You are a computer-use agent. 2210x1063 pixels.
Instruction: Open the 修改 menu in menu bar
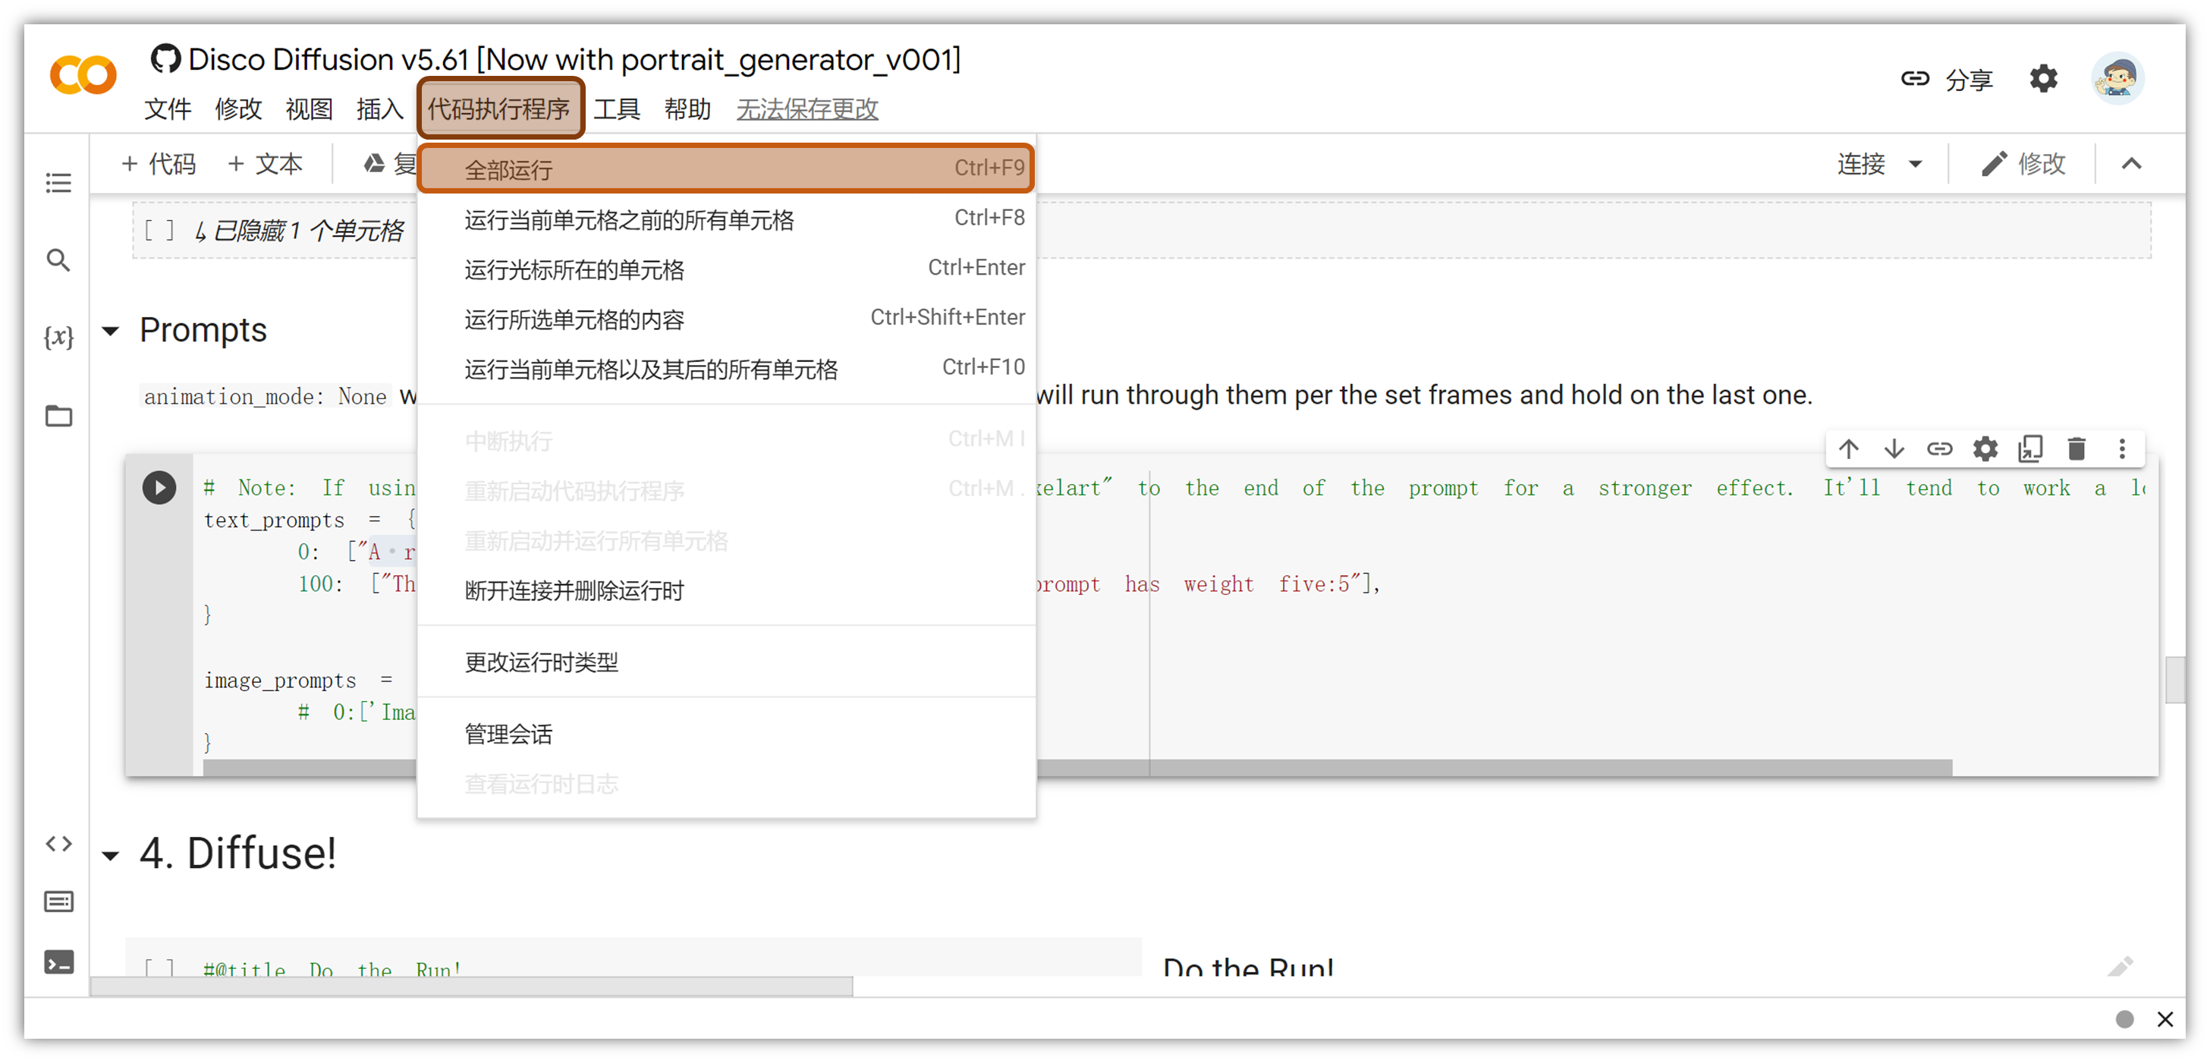237,109
